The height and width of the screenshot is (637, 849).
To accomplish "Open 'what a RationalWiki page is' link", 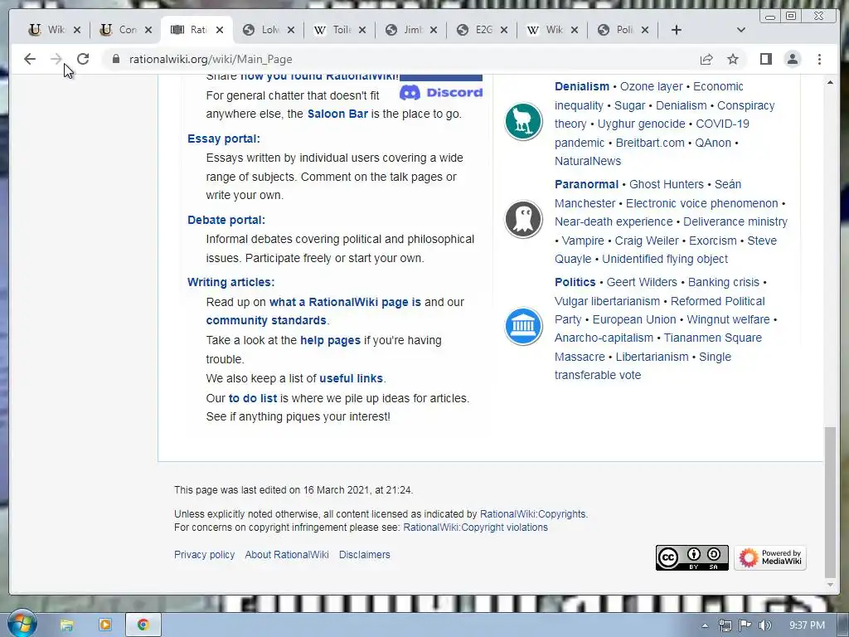I will pos(345,302).
